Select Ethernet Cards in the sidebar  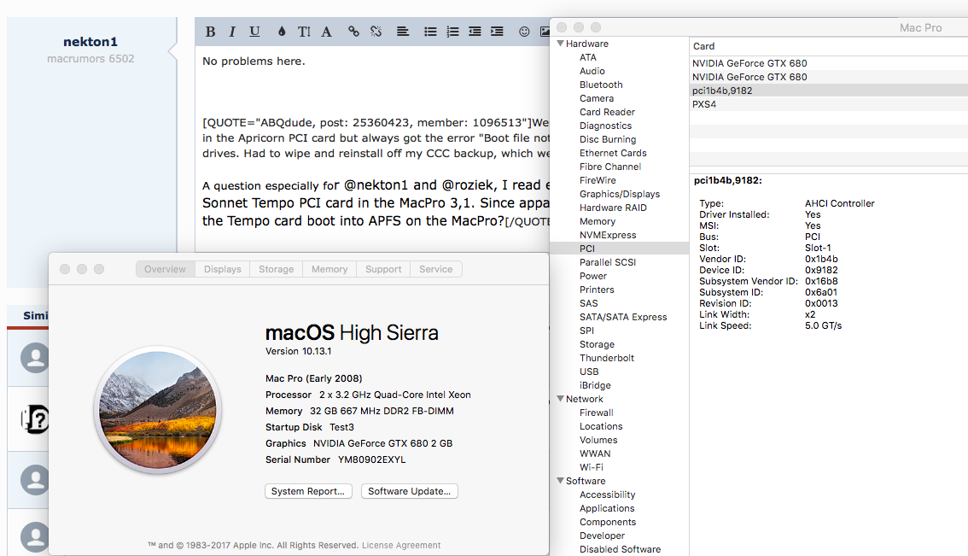click(x=613, y=153)
